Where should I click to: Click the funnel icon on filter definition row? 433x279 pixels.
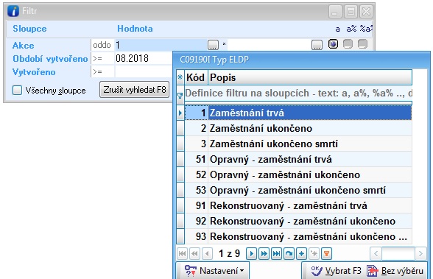[180, 96]
